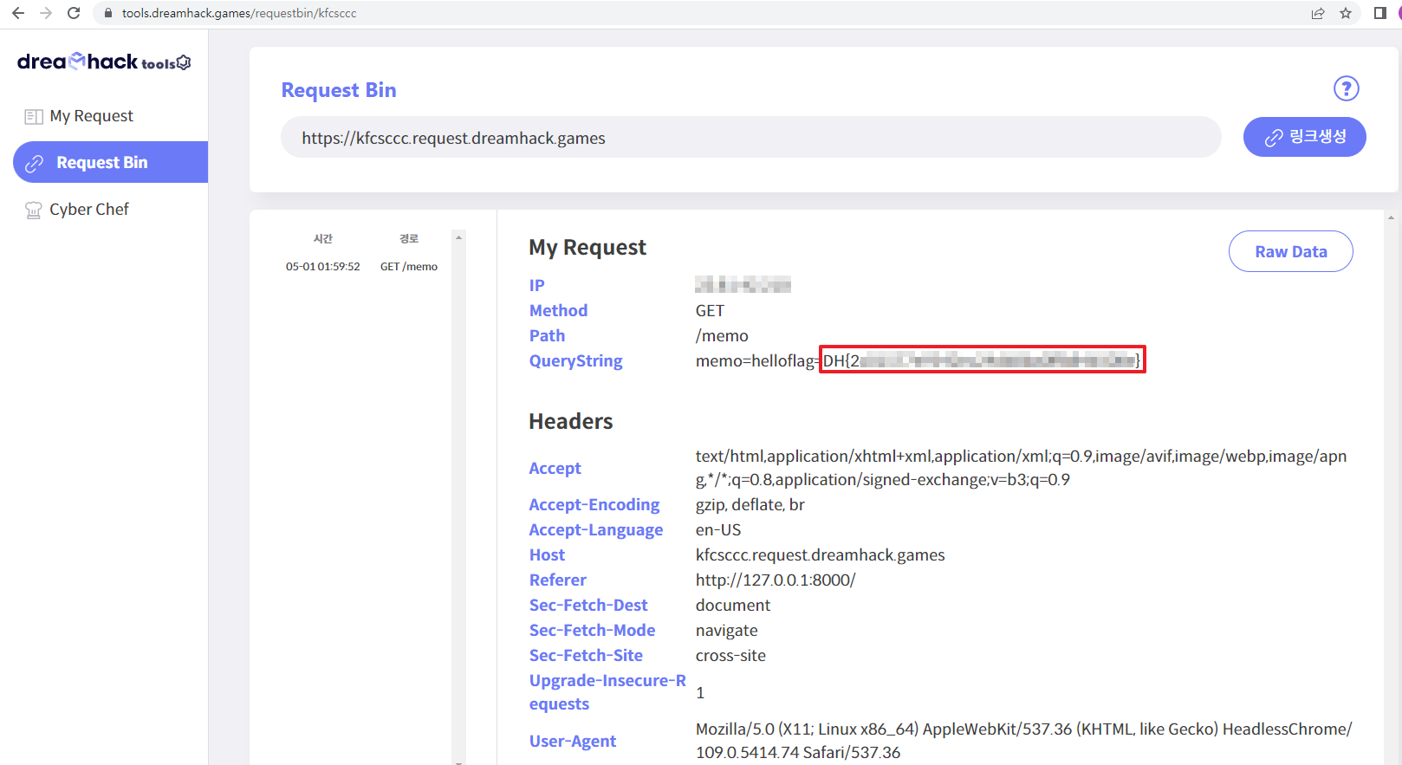
Task: Click the Cyber Chef hat icon
Action: (x=34, y=210)
